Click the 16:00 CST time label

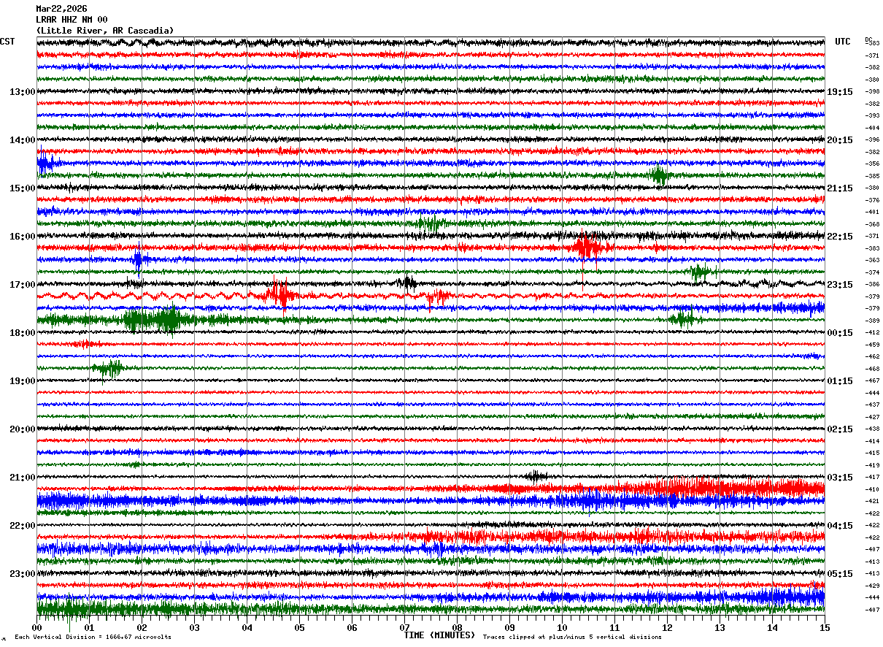(22, 237)
